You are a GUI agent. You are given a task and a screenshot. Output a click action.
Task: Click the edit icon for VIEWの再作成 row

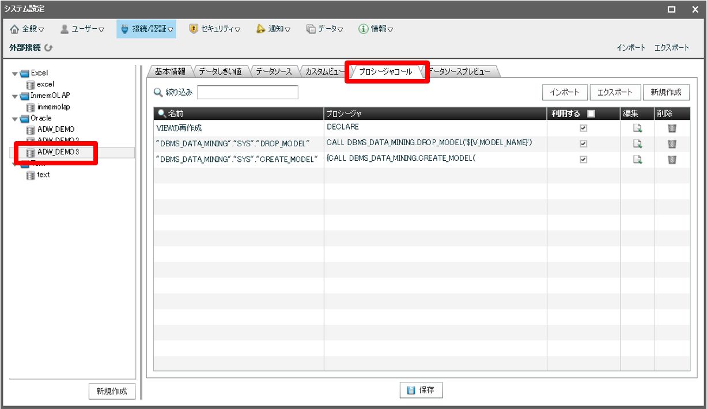pyautogui.click(x=637, y=128)
